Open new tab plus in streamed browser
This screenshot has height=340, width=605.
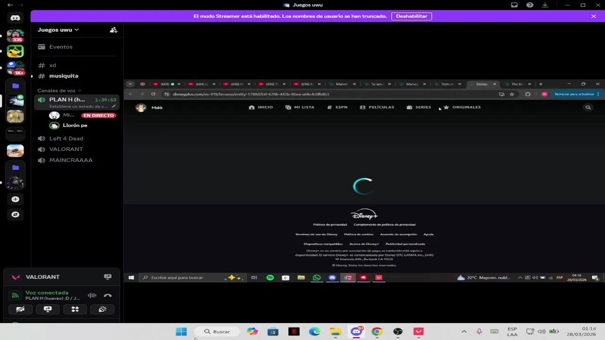coord(541,84)
